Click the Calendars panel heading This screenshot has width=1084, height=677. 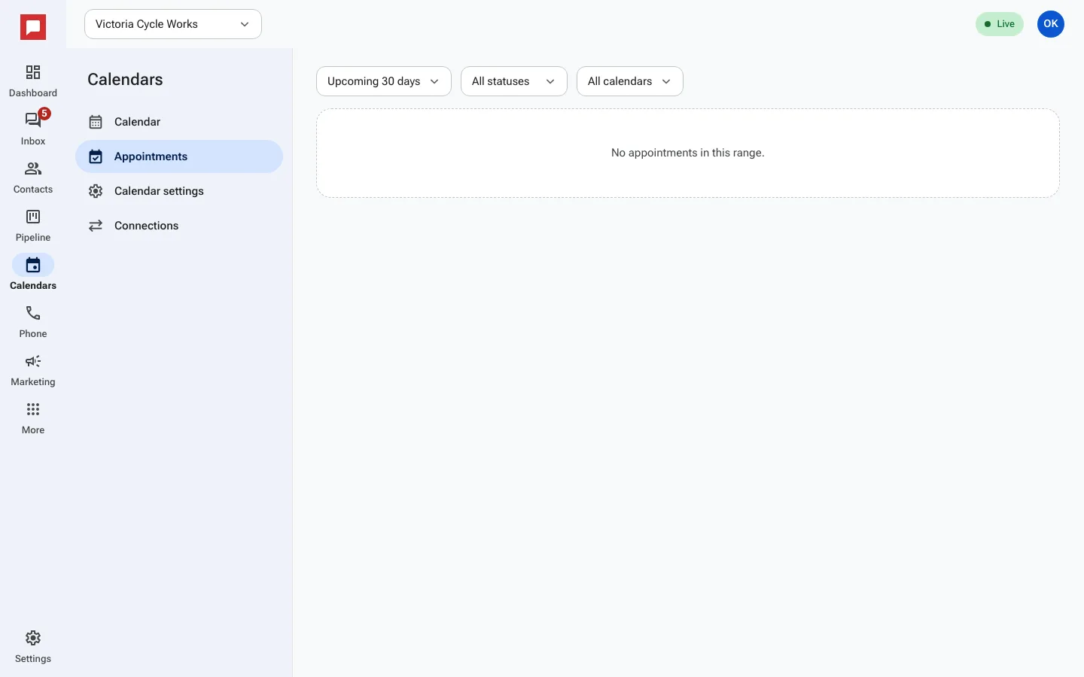point(125,80)
